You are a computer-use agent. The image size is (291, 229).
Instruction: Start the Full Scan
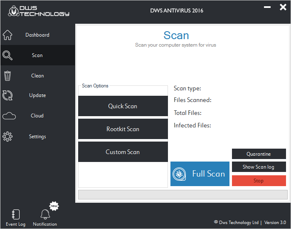200,174
